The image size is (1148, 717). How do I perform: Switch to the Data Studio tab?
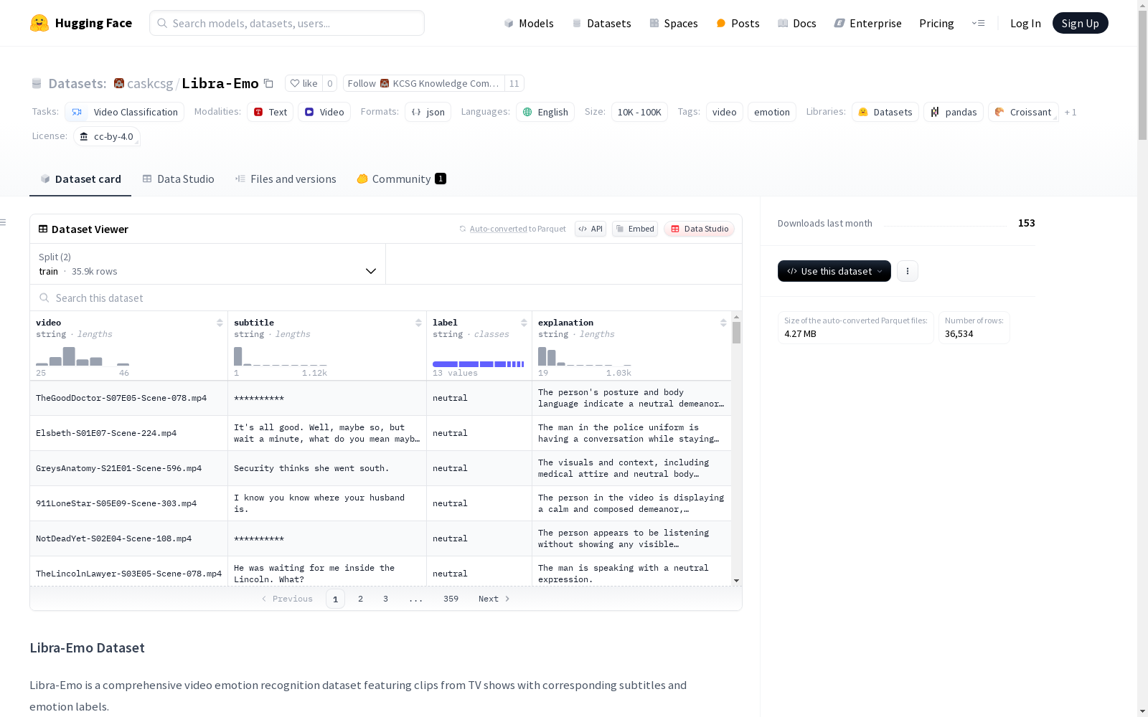pyautogui.click(x=178, y=179)
